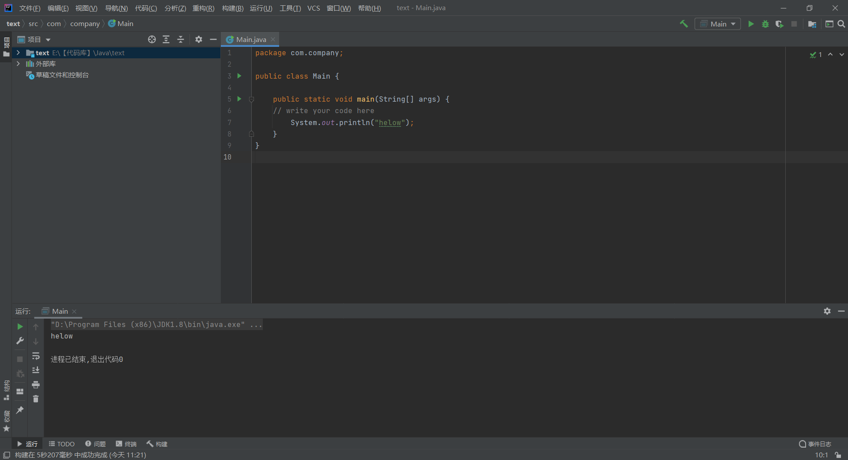Toggle 'select opened file' in project view
This screenshot has width=848, height=460.
point(151,39)
